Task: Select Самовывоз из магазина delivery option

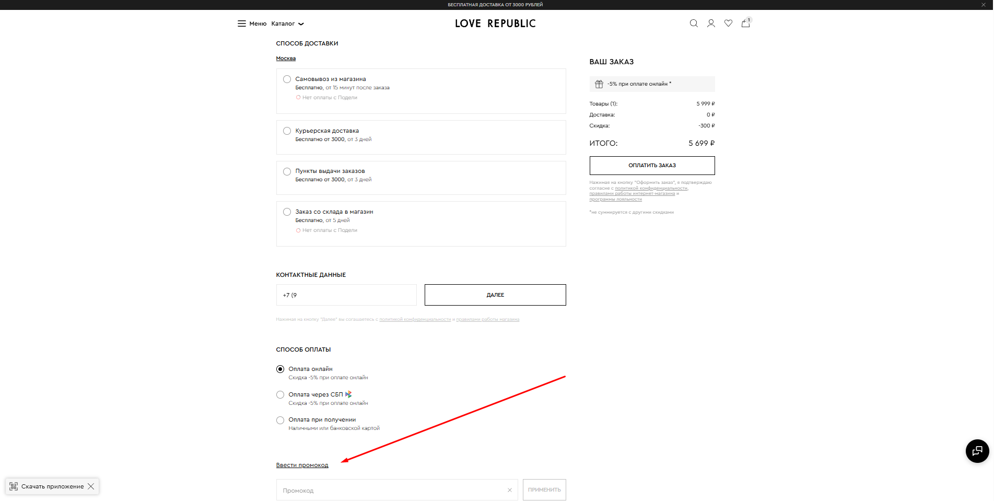Action: pyautogui.click(x=287, y=79)
